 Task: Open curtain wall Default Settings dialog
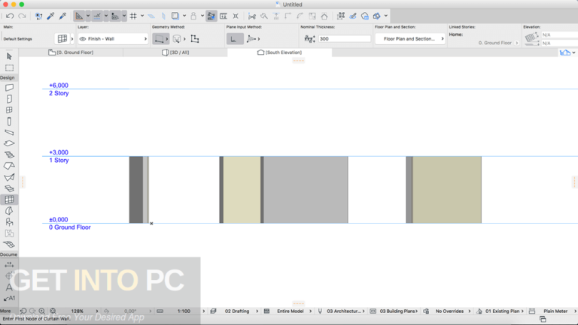[62, 38]
